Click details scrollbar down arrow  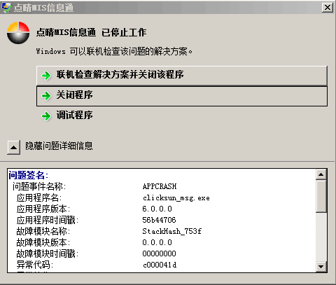tap(321, 267)
